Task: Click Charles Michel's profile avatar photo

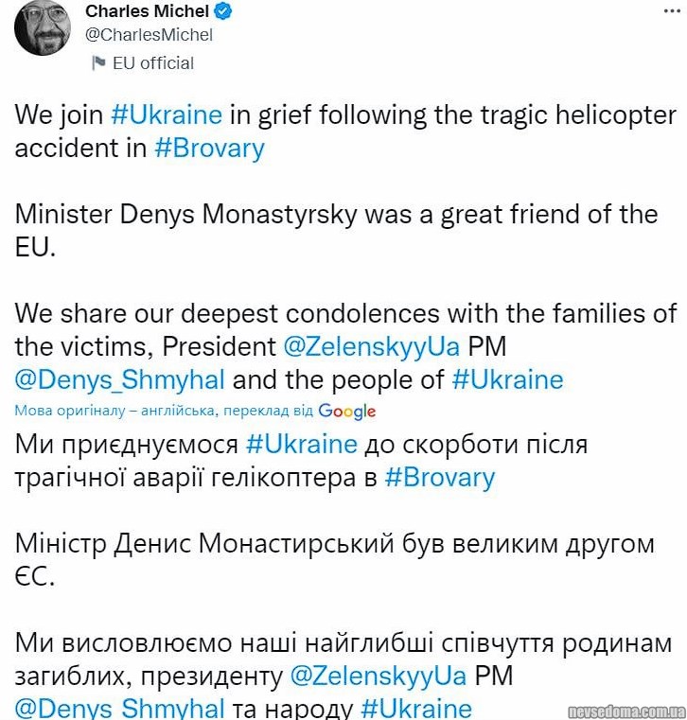Action: pyautogui.click(x=40, y=28)
